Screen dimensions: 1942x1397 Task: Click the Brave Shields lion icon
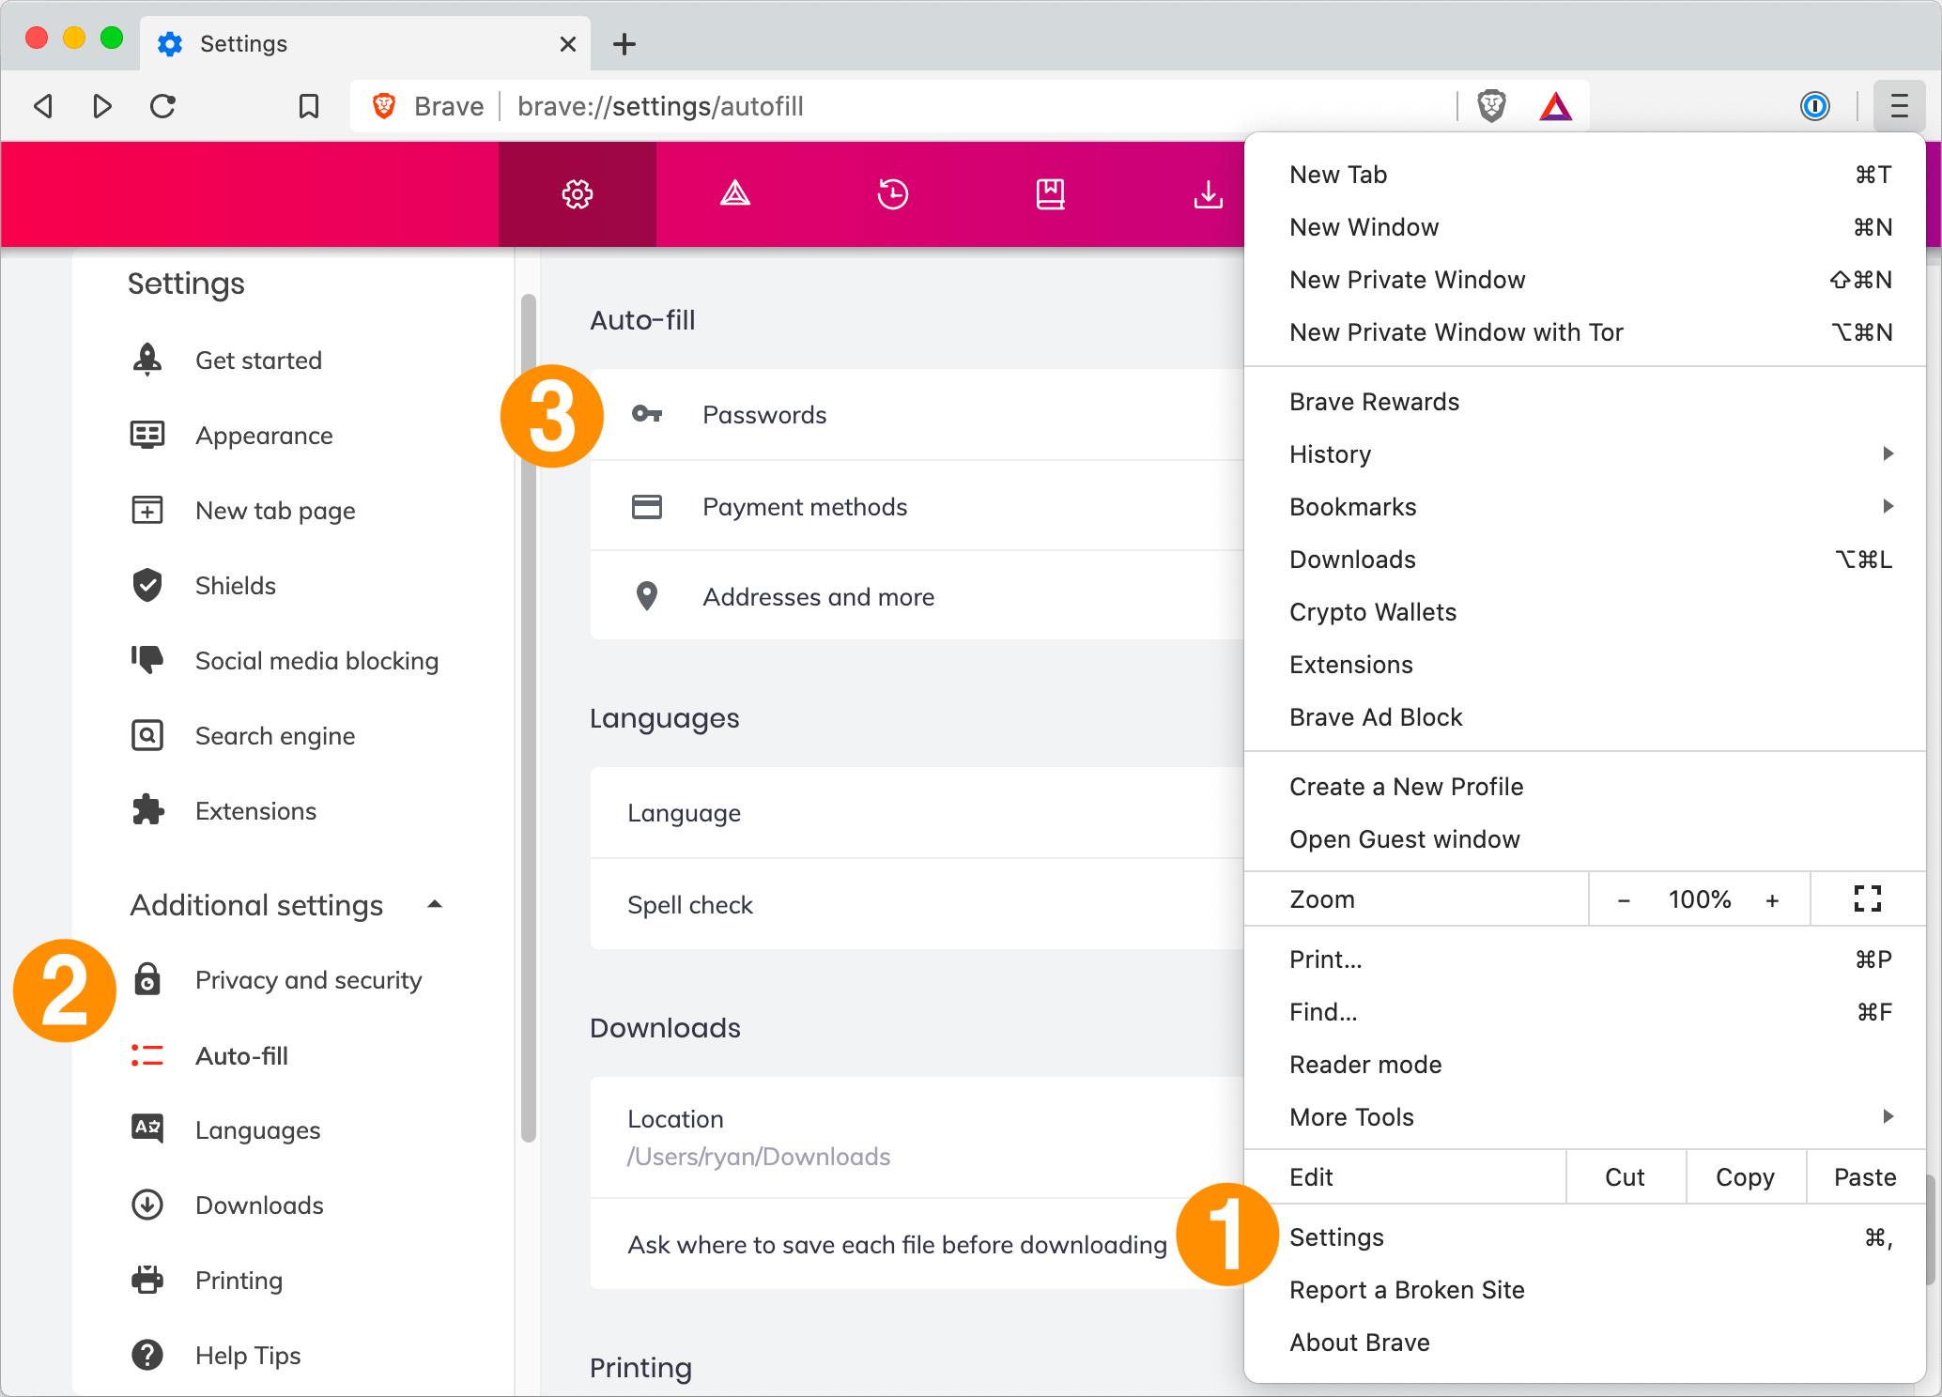pos(1491,106)
